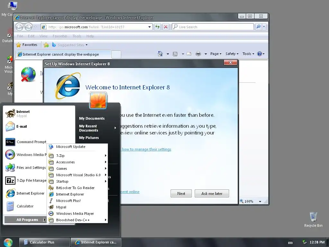The height and width of the screenshot is (247, 329).
Task: Select BitLocker To Go Reader
Action: 77,188
